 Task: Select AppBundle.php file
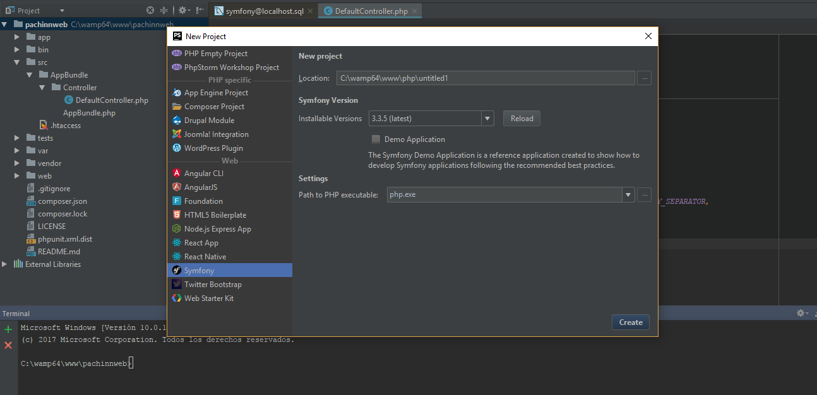tap(89, 113)
